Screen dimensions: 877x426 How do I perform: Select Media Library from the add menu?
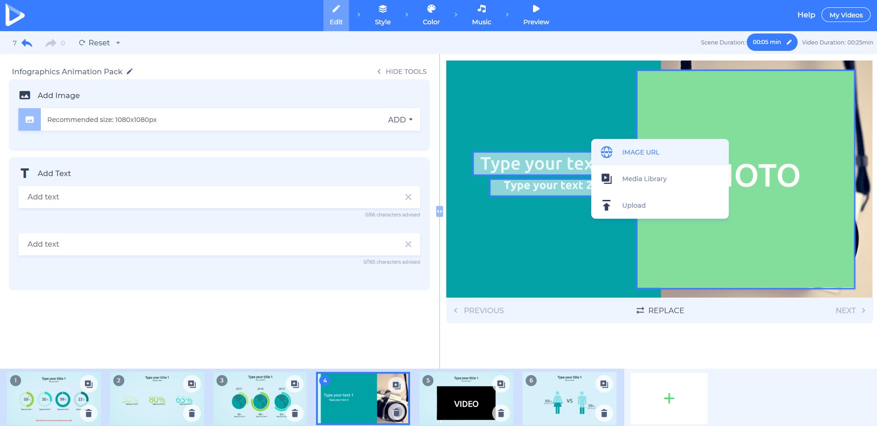click(644, 179)
